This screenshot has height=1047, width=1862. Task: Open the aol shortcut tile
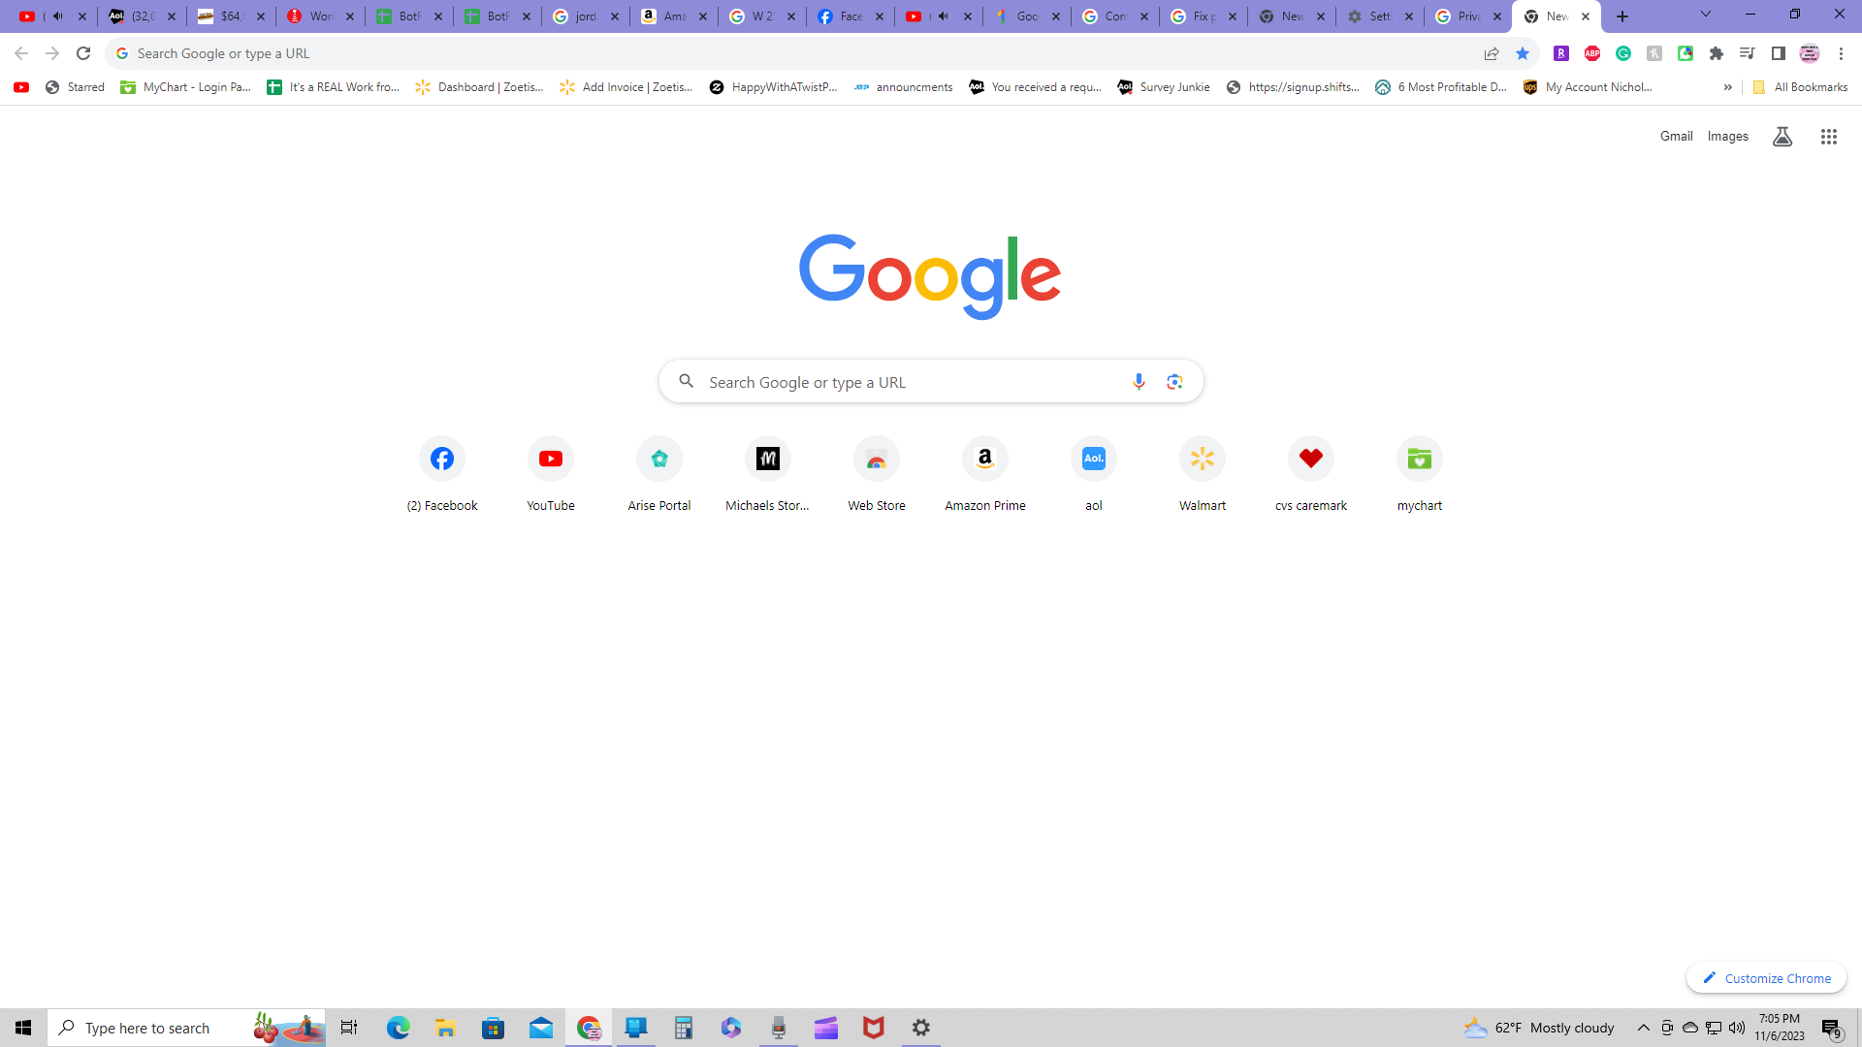tap(1094, 474)
